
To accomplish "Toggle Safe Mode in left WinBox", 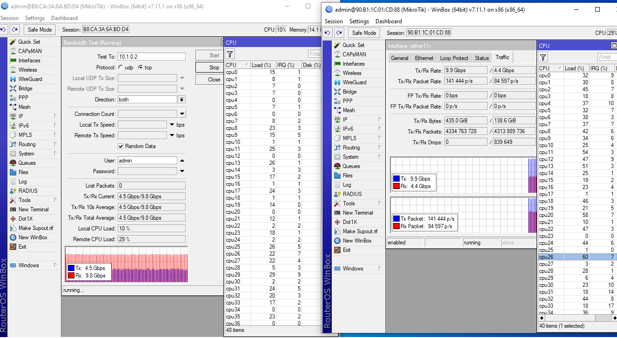I will point(39,30).
